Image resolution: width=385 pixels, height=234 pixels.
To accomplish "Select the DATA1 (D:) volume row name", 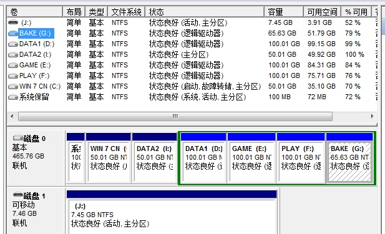I will pos(37,44).
